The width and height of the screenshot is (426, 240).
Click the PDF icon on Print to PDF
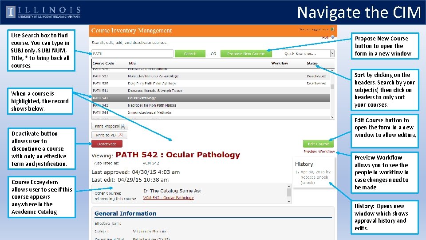pyautogui.click(x=121, y=135)
